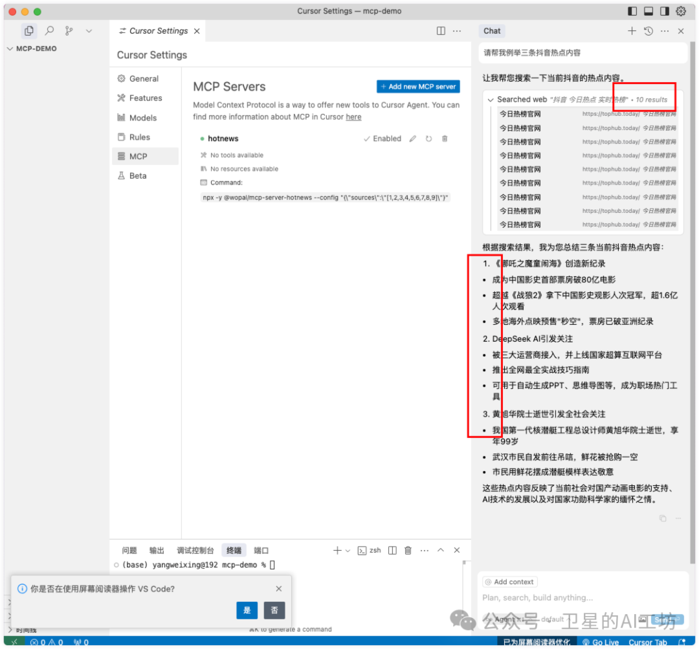
Task: Toggle the hotnews Enabled checkmark
Action: (383, 138)
